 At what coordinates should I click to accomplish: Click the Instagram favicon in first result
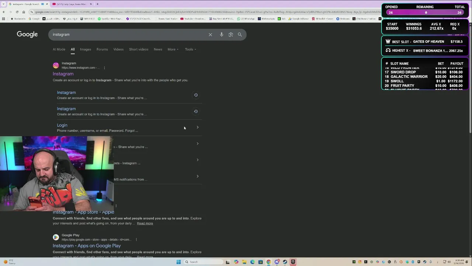point(56,65)
